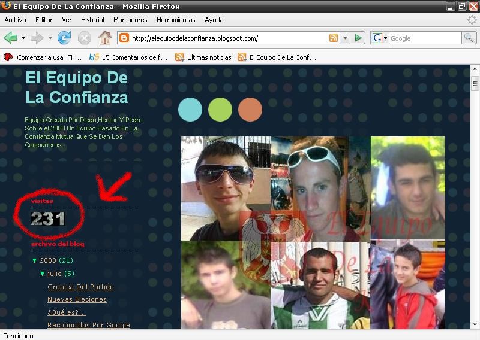This screenshot has height=340, width=480.
Task: Subscribe via the RSS feed icon in address bar
Action: click(x=334, y=38)
